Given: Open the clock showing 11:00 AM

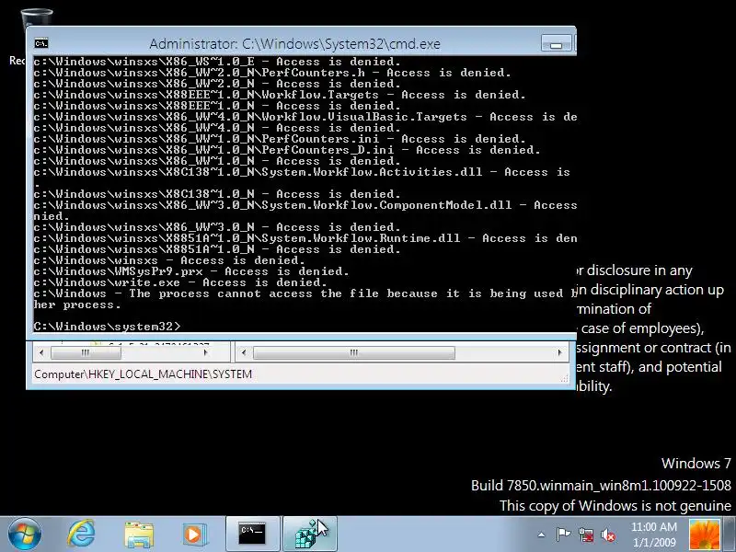Looking at the screenshot, I should tap(654, 535).
